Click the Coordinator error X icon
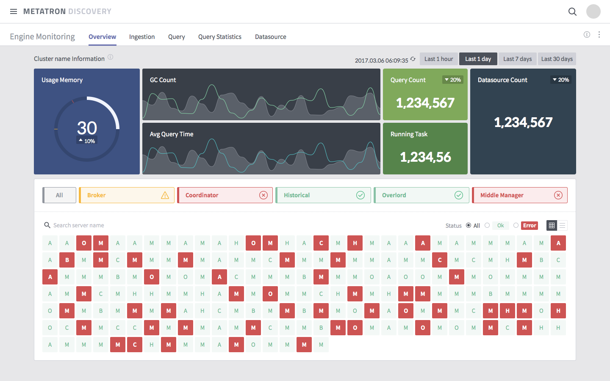The image size is (610, 381). pos(263,195)
